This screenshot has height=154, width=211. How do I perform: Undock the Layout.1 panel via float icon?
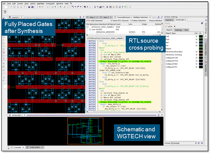point(83,17)
